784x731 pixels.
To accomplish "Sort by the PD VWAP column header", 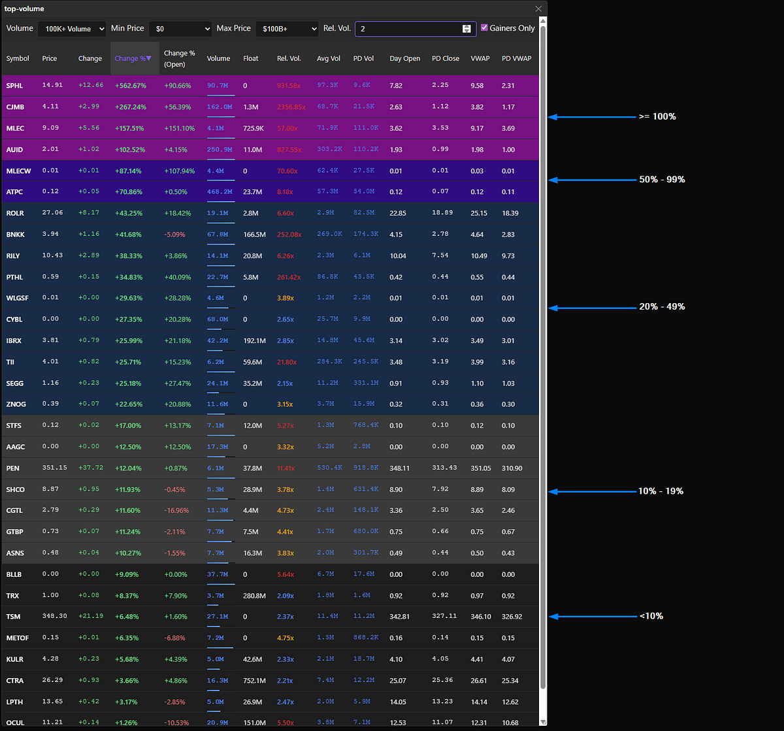I will (x=516, y=59).
